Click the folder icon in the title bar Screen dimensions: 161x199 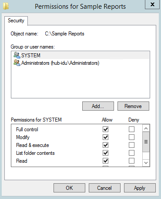click(x=6, y=6)
